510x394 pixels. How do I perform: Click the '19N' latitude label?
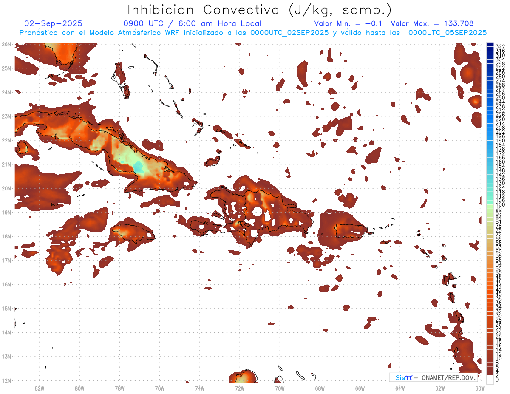(6, 213)
